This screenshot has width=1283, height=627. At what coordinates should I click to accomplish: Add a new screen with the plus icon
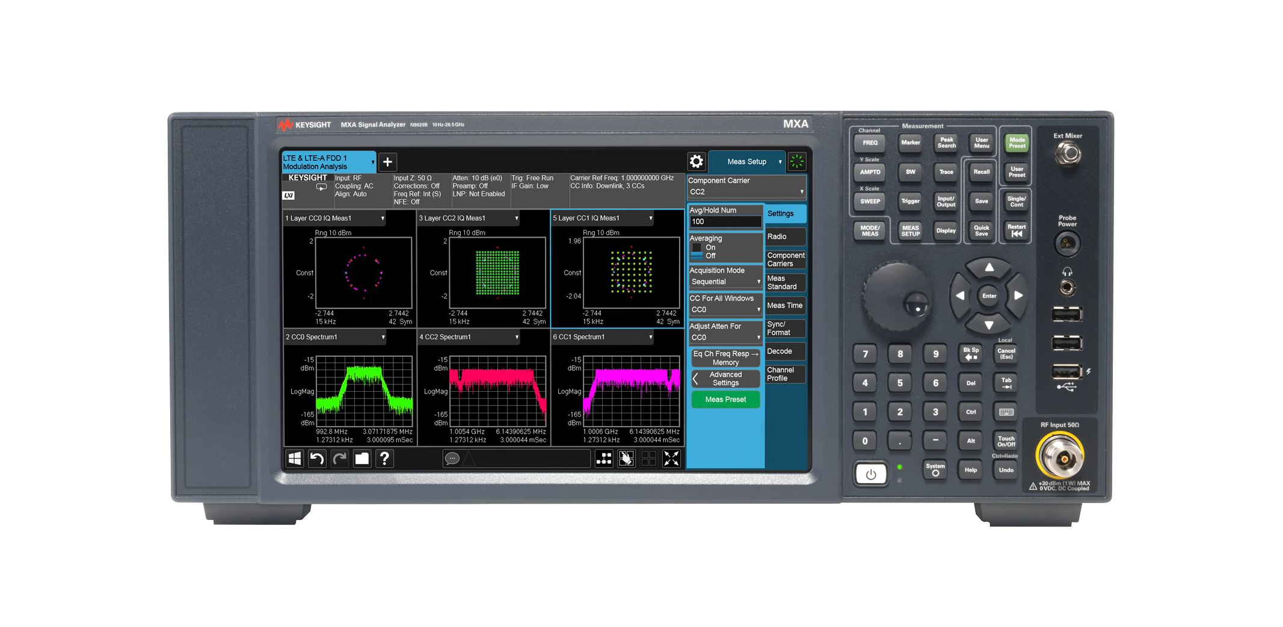click(387, 162)
